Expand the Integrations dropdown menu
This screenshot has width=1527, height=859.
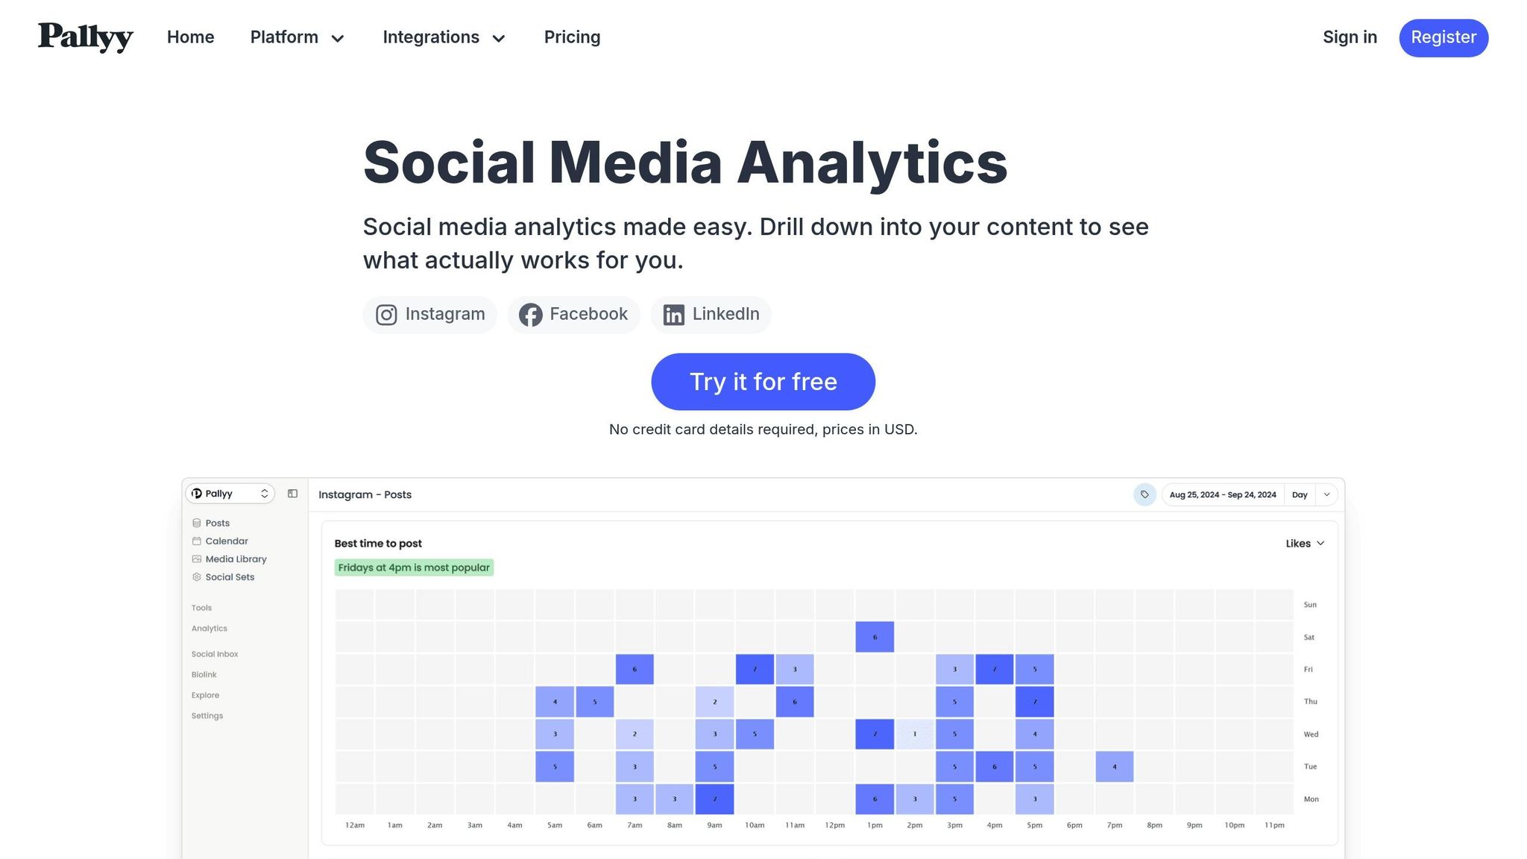(x=444, y=37)
